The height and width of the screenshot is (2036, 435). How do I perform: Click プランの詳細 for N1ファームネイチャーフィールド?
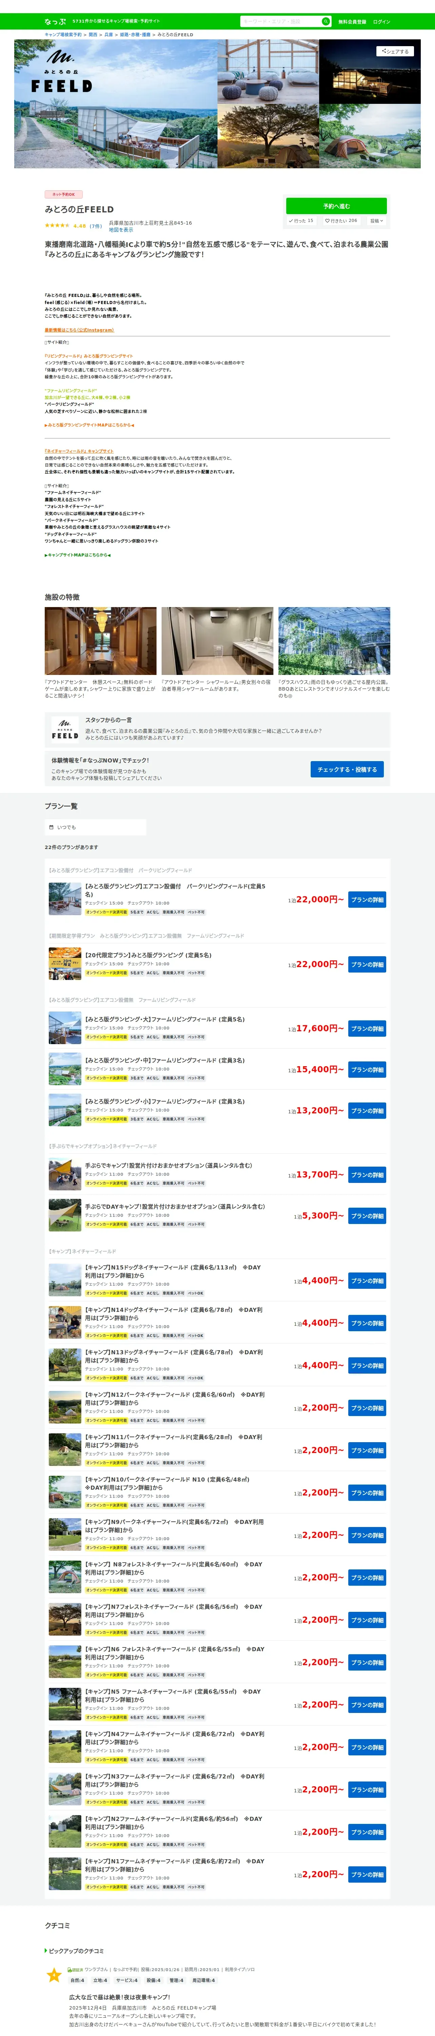[x=367, y=1875]
